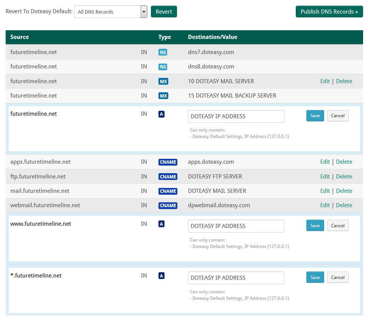Viewport: 368px width, 321px height.
Task: Click CNAME badge for ftp.futuretimeline.net
Action: 168,177
